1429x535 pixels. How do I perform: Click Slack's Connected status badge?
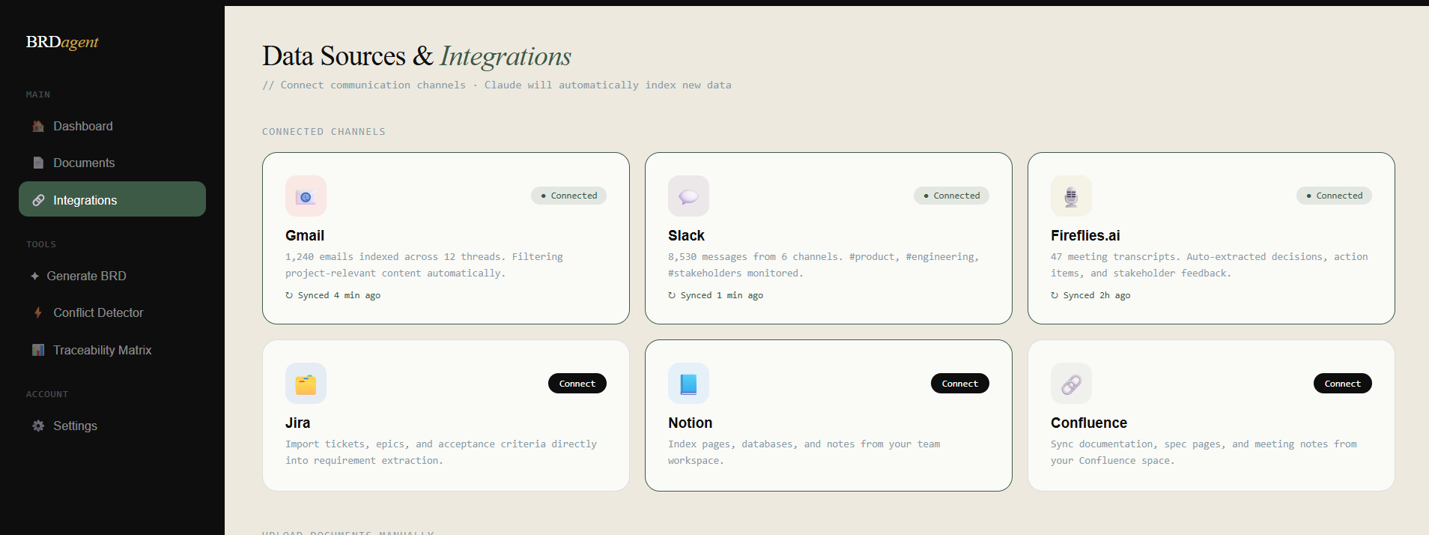pos(951,196)
